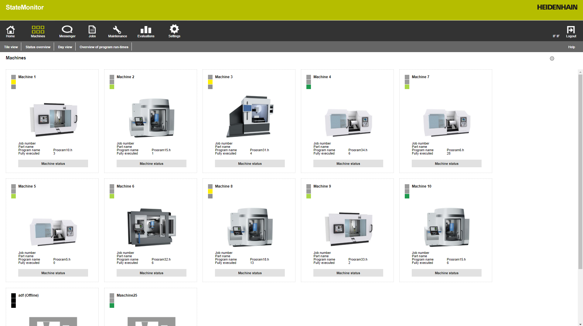Click the IF IF user label
583x326 pixels.
click(x=556, y=36)
